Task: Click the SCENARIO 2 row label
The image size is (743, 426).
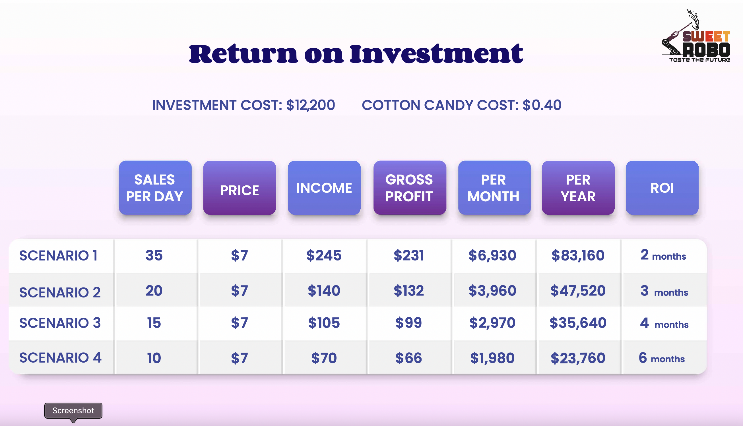Action: 60,292
